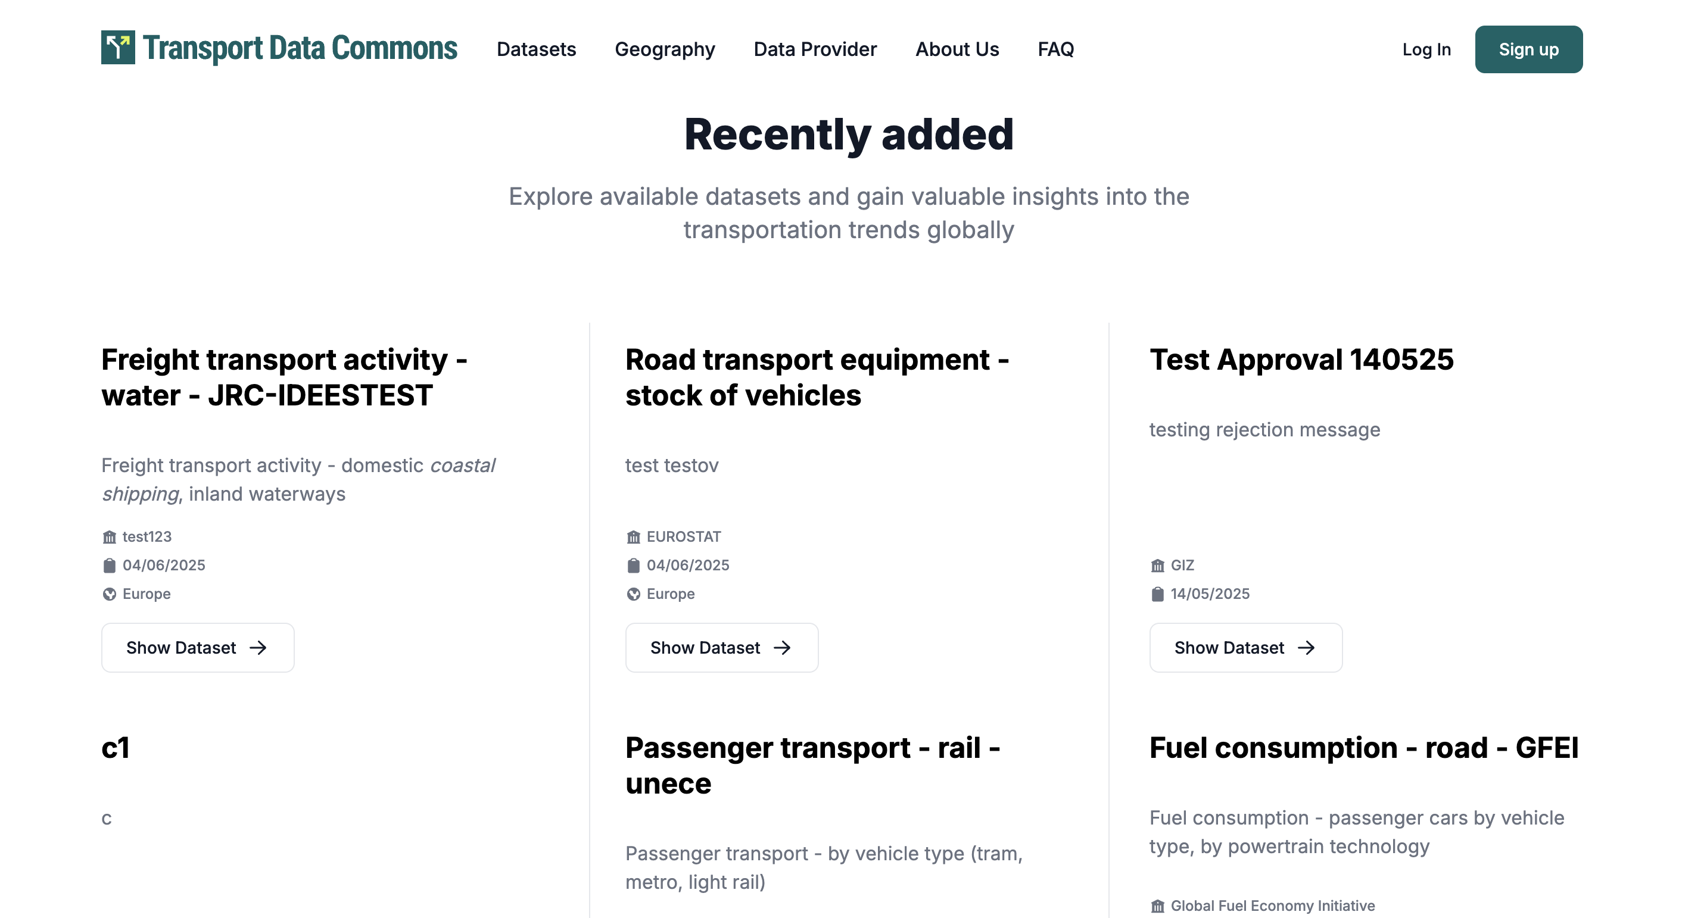Show Dataset for Road transport equipment
The height and width of the screenshot is (918, 1707).
pyautogui.click(x=722, y=648)
